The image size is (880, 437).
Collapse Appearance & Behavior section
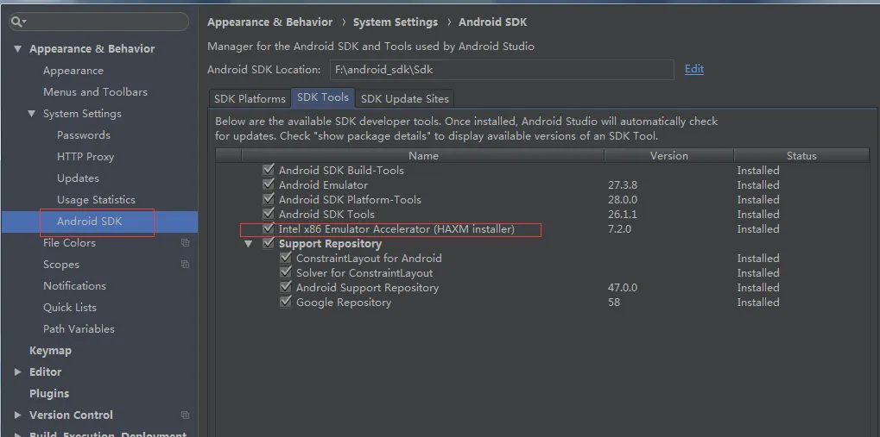pyautogui.click(x=18, y=49)
